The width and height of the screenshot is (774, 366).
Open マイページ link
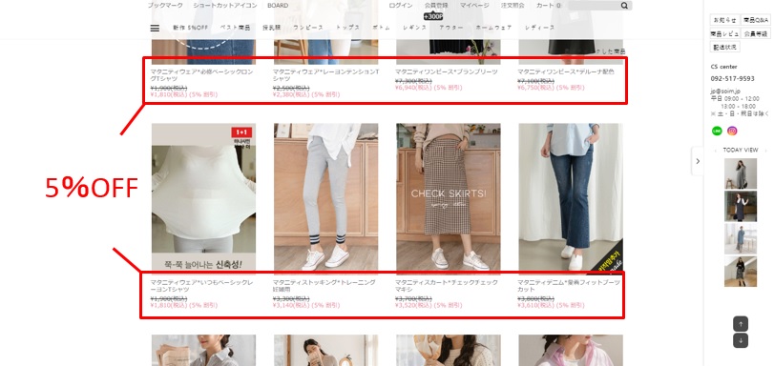tap(474, 6)
